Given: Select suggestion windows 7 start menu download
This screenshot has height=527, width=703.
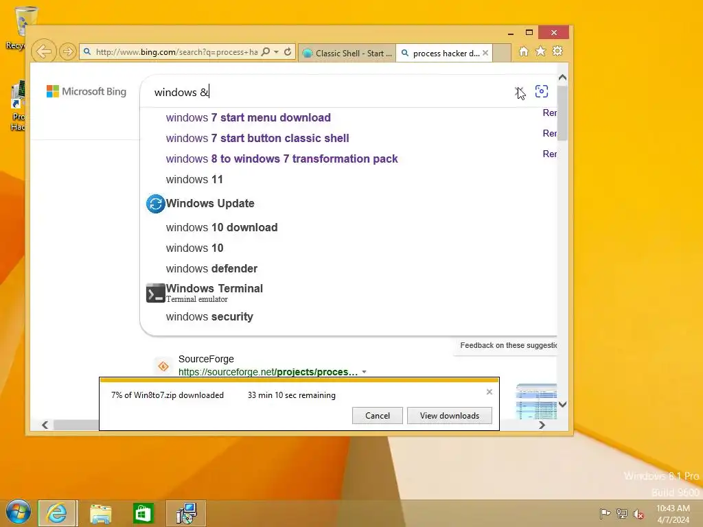Looking at the screenshot, I should pos(249,117).
